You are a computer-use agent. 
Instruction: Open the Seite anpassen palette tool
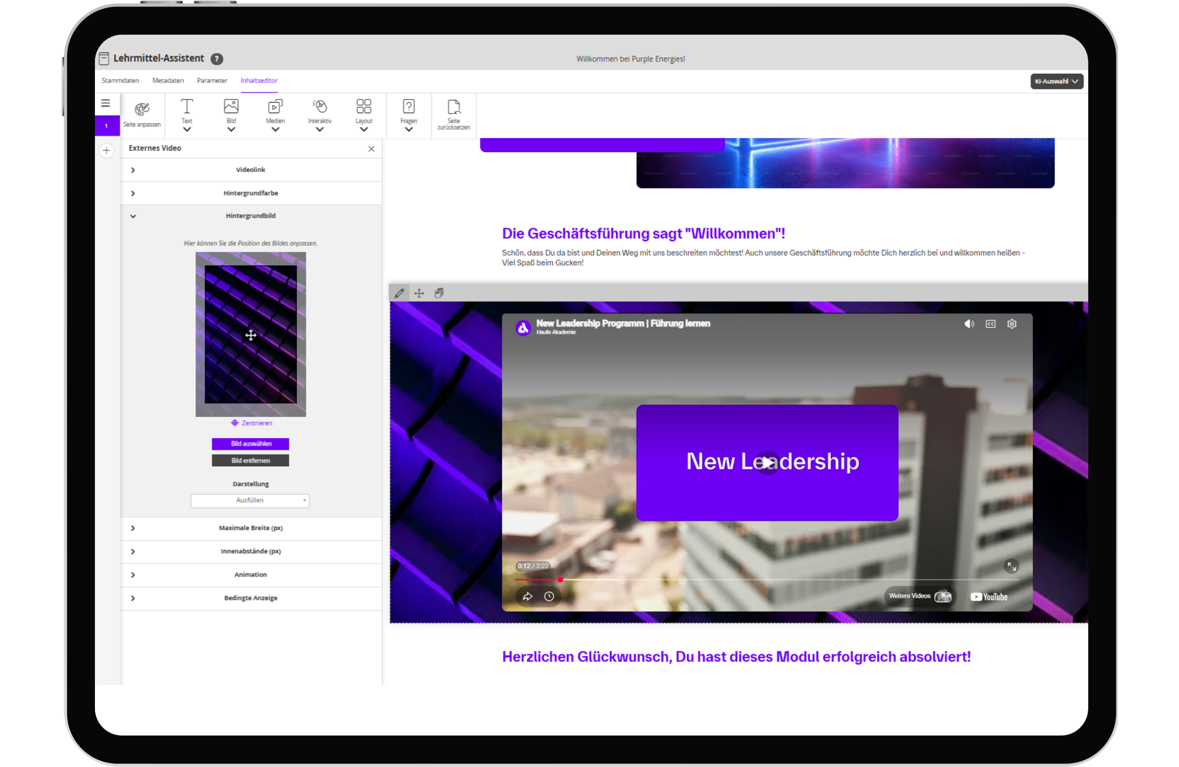coord(142,114)
